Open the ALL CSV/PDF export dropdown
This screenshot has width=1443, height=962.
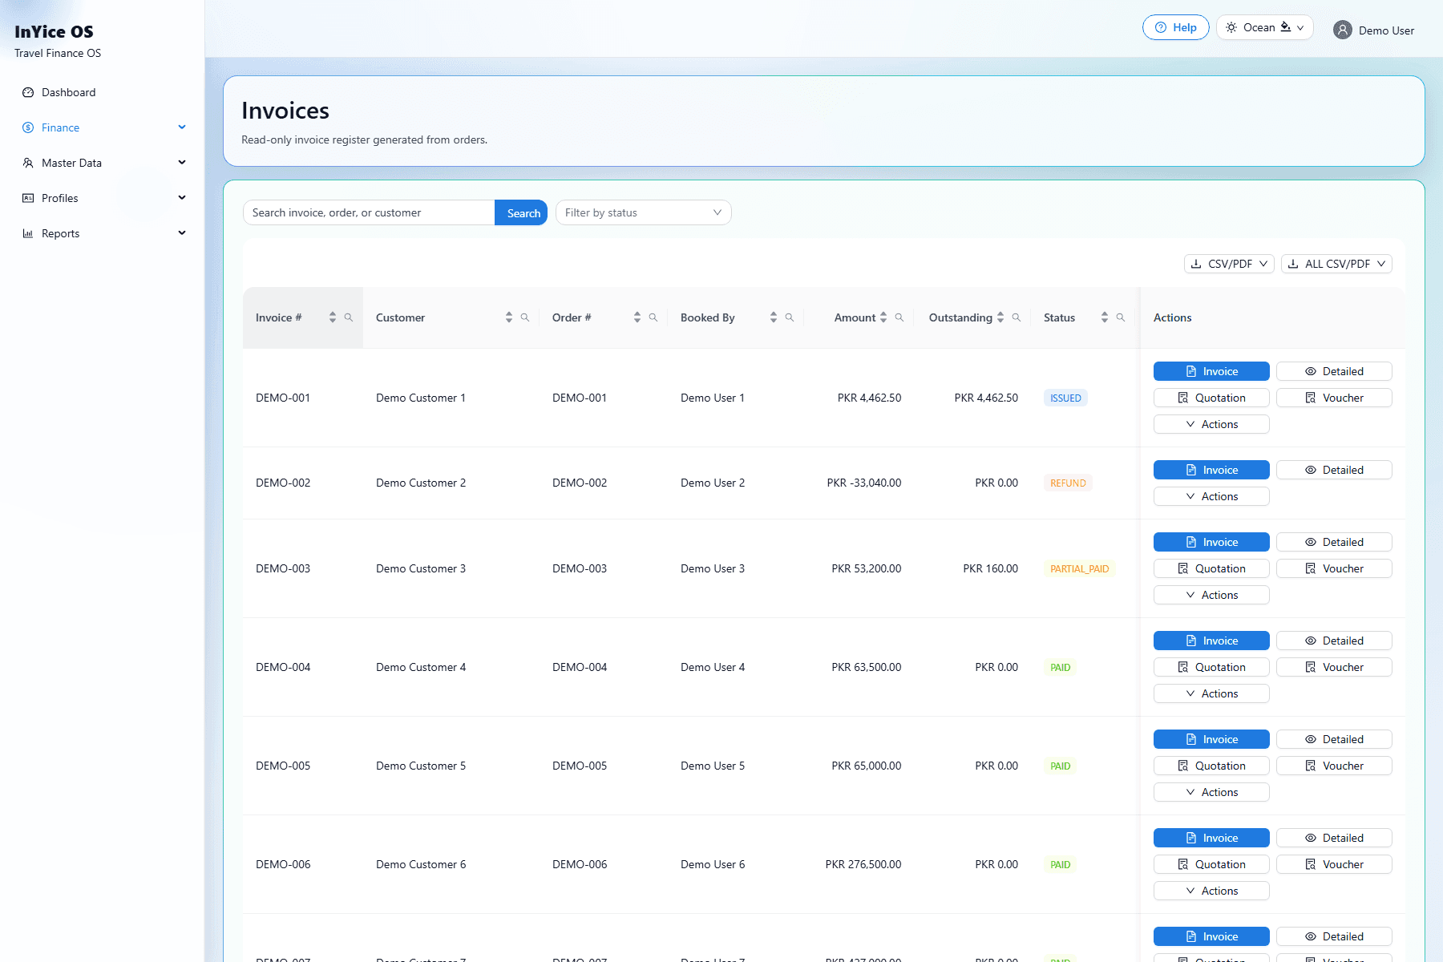1336,264
